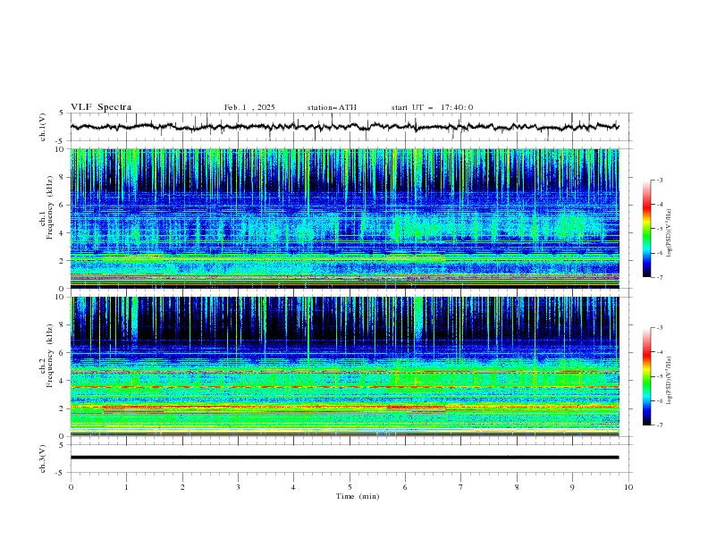The image size is (708, 547).
Task: Click the "2" kHz tick of ch.2 spectrogram
Action: pos(63,408)
